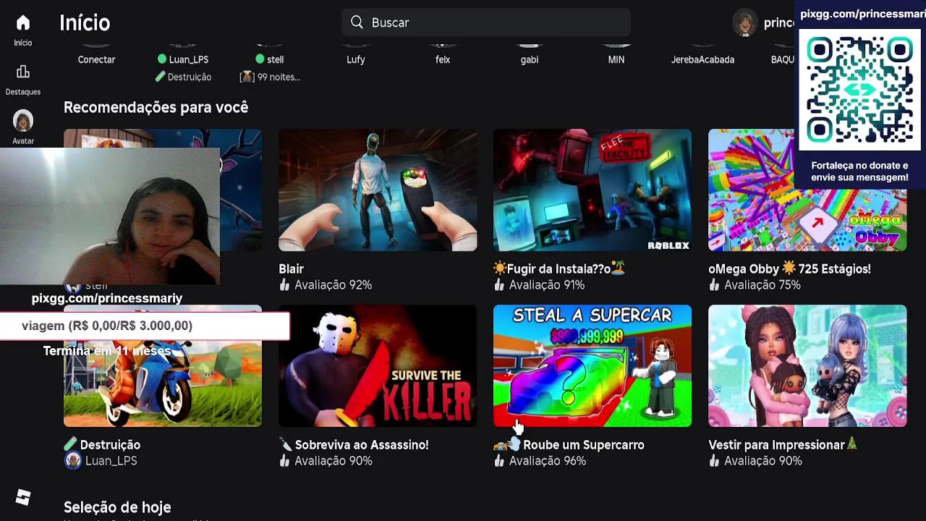Screen dimensions: 926x521
Task: Click green online indicator next to Luan_LPS
Action: pyautogui.click(x=161, y=59)
